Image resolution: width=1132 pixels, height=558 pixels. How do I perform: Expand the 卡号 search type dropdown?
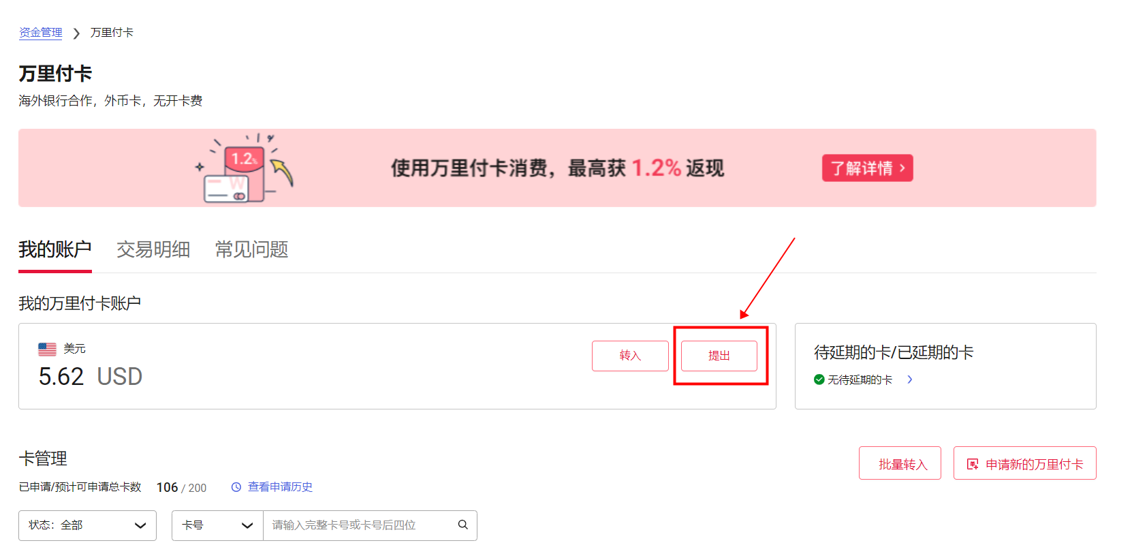pos(217,525)
